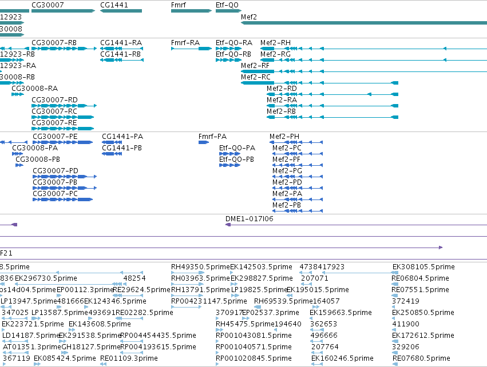
Task: Select the RH03963.5prime EST label
Action: (x=200, y=278)
